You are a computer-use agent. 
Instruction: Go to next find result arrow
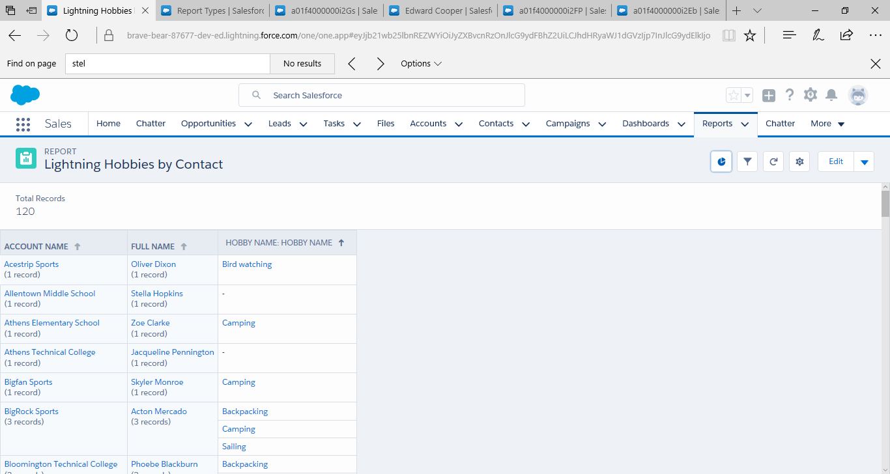click(380, 64)
